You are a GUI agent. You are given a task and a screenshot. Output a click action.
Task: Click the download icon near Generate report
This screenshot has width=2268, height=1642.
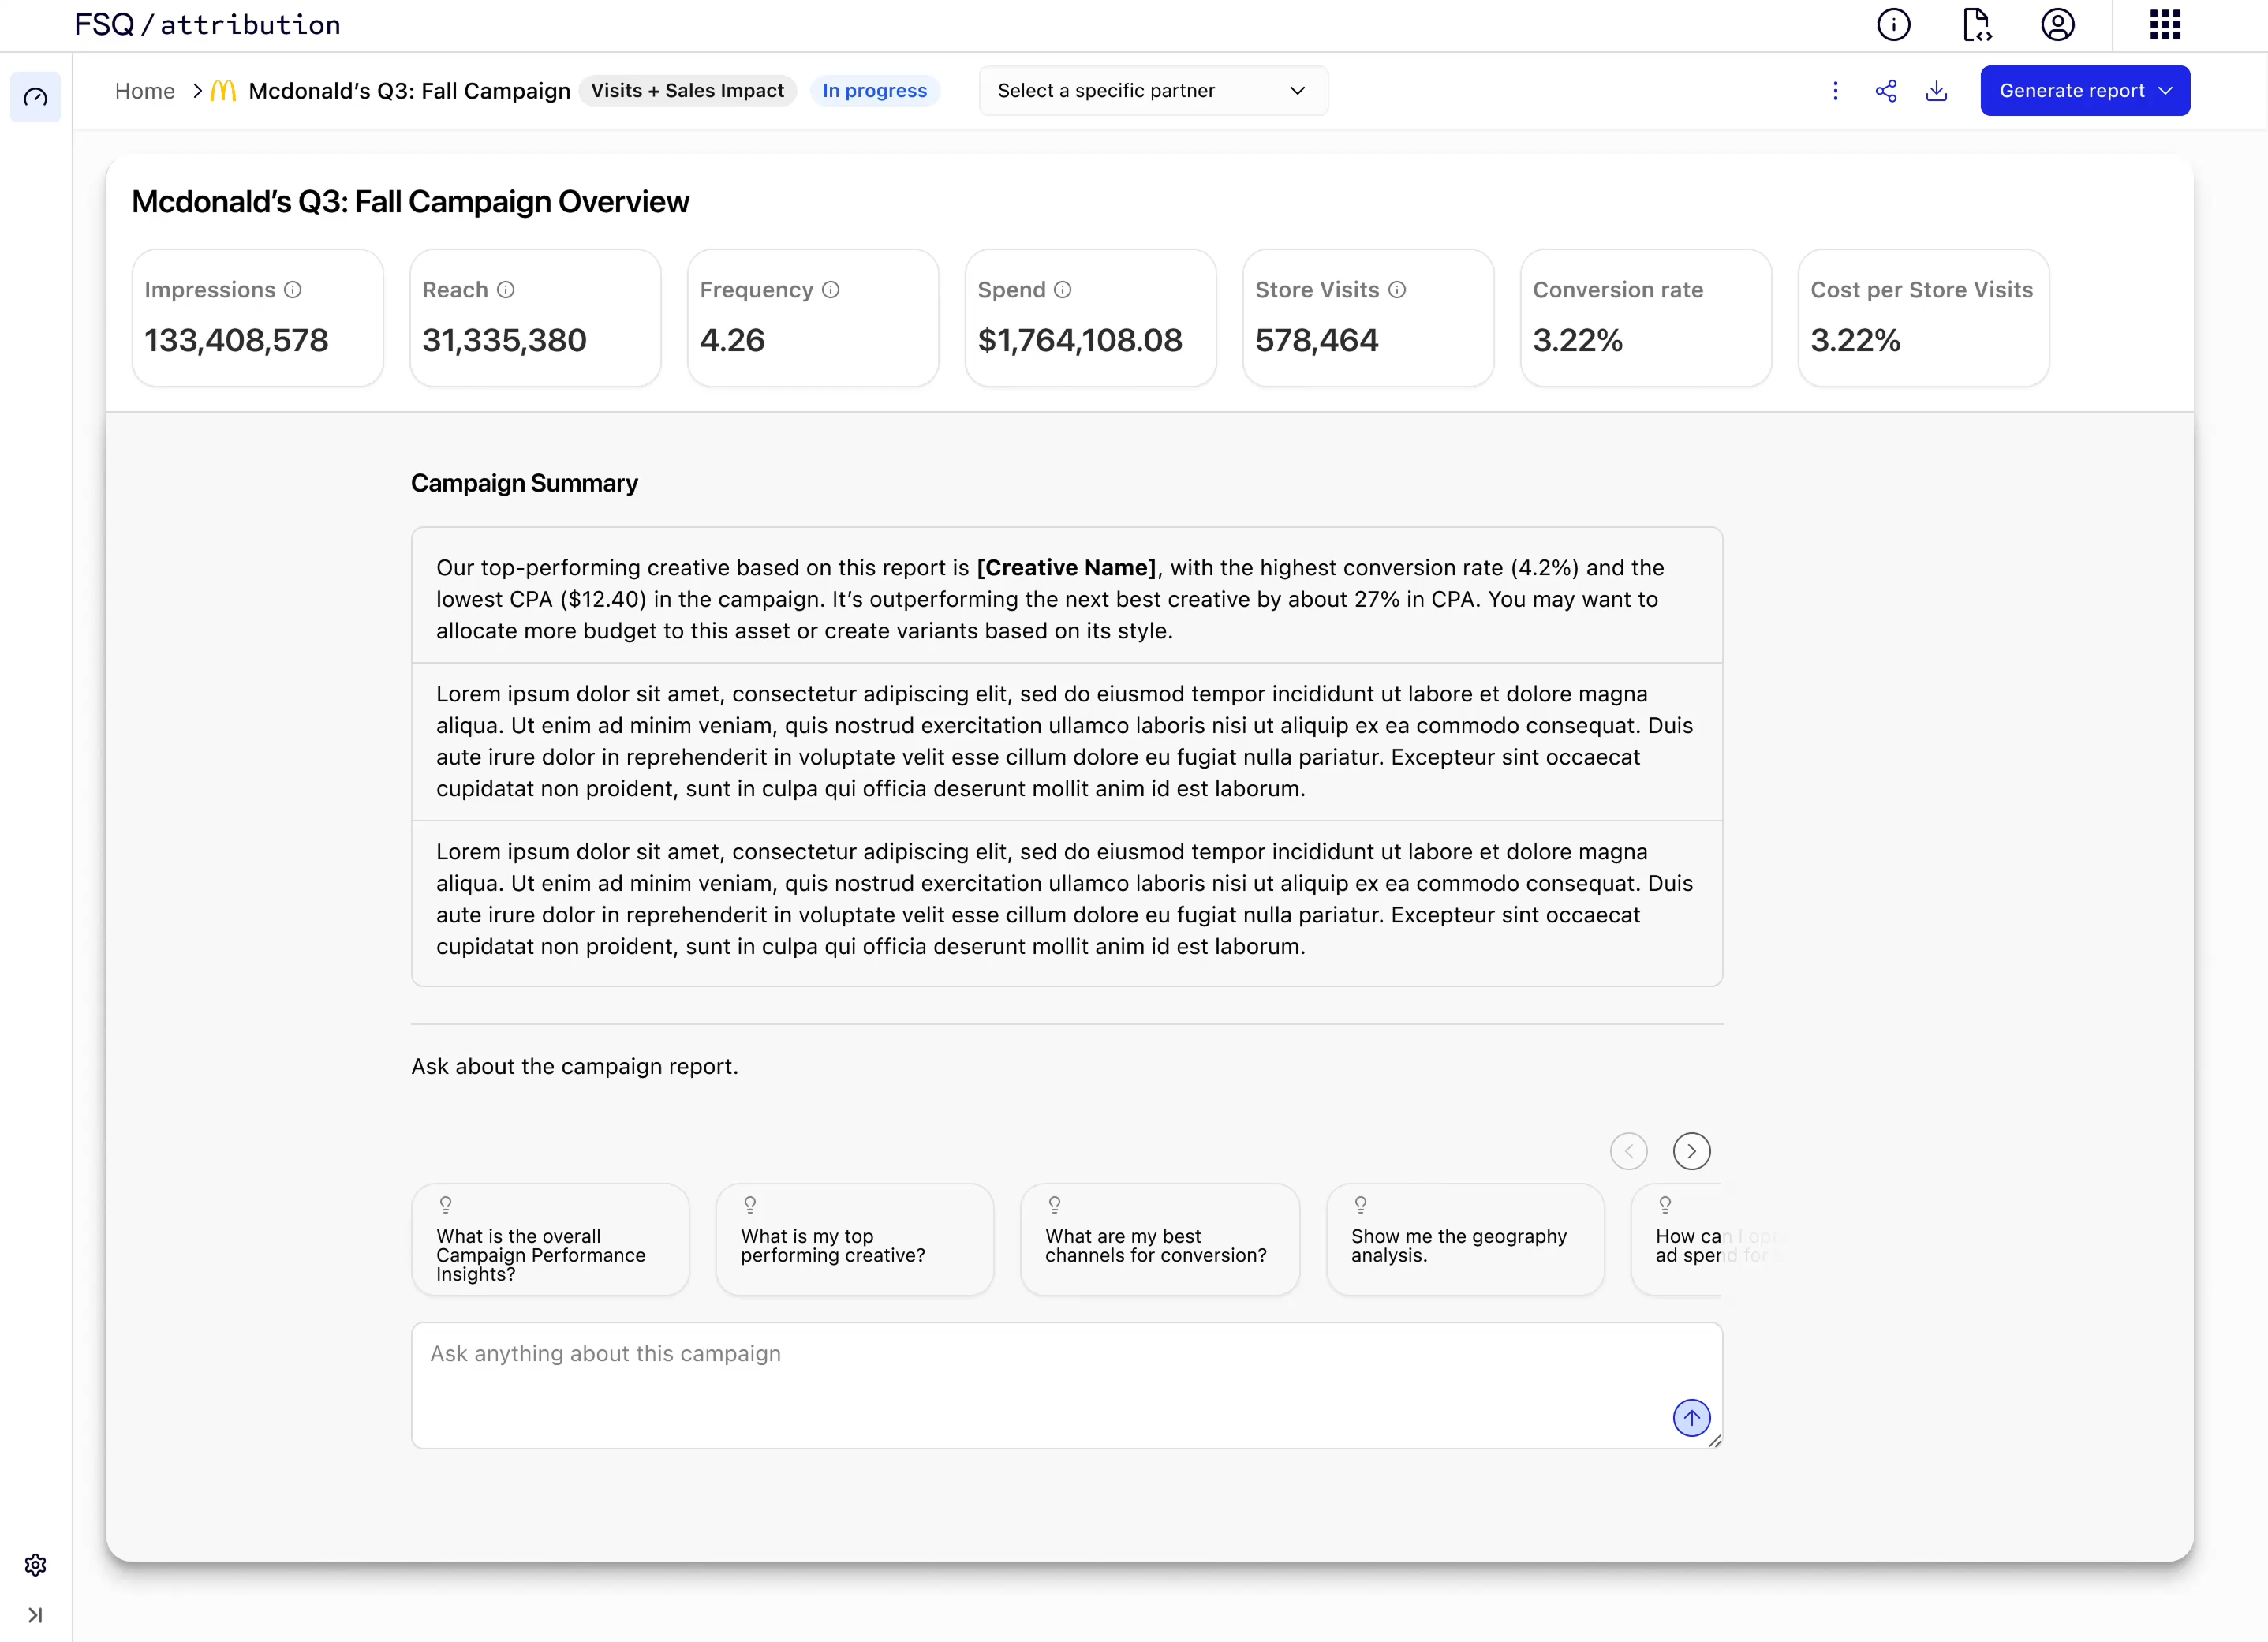pos(1936,91)
